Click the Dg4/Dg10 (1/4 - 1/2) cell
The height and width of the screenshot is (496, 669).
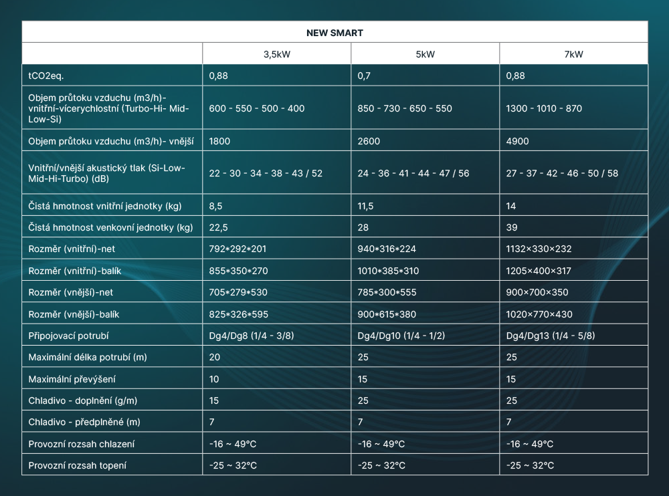tap(401, 336)
